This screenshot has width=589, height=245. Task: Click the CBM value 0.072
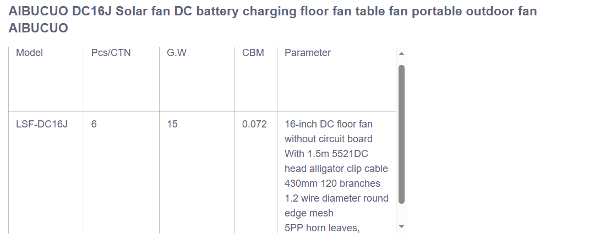(x=254, y=124)
